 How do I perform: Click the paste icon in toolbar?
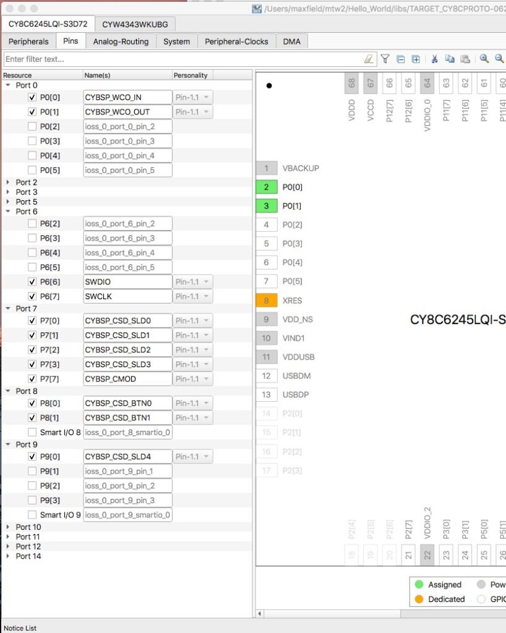465,59
